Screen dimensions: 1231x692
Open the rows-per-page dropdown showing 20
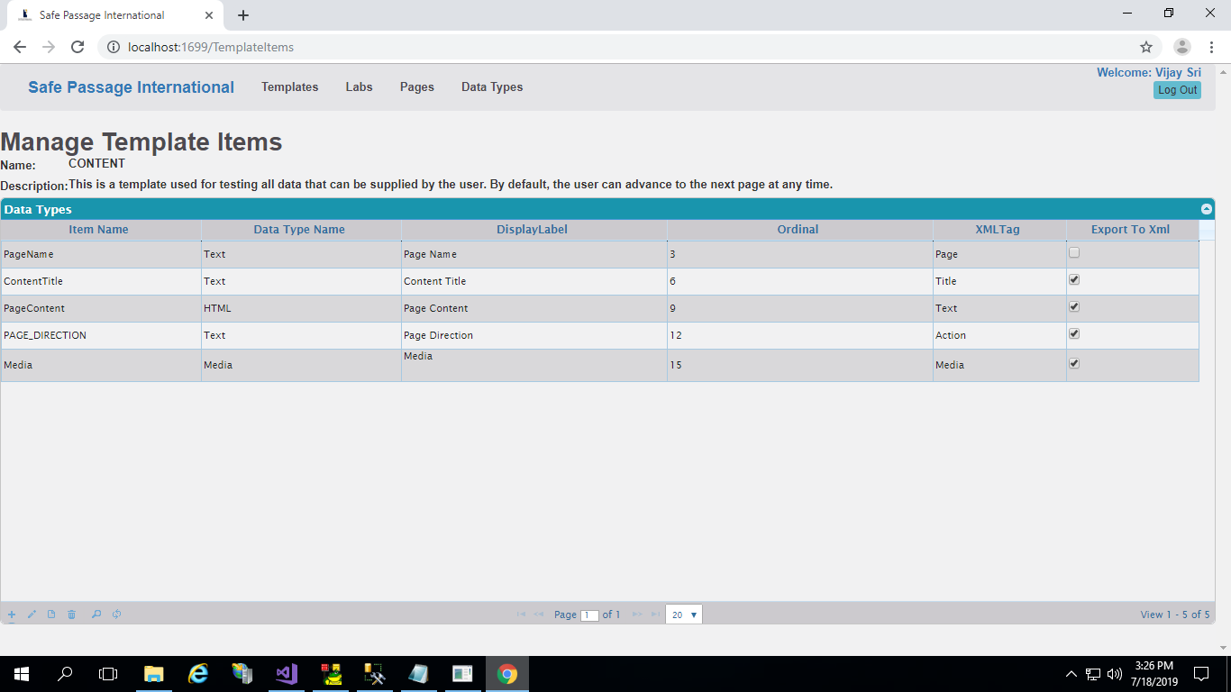(684, 615)
